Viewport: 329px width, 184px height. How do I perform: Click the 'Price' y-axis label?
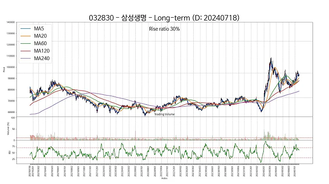pos(4,69)
